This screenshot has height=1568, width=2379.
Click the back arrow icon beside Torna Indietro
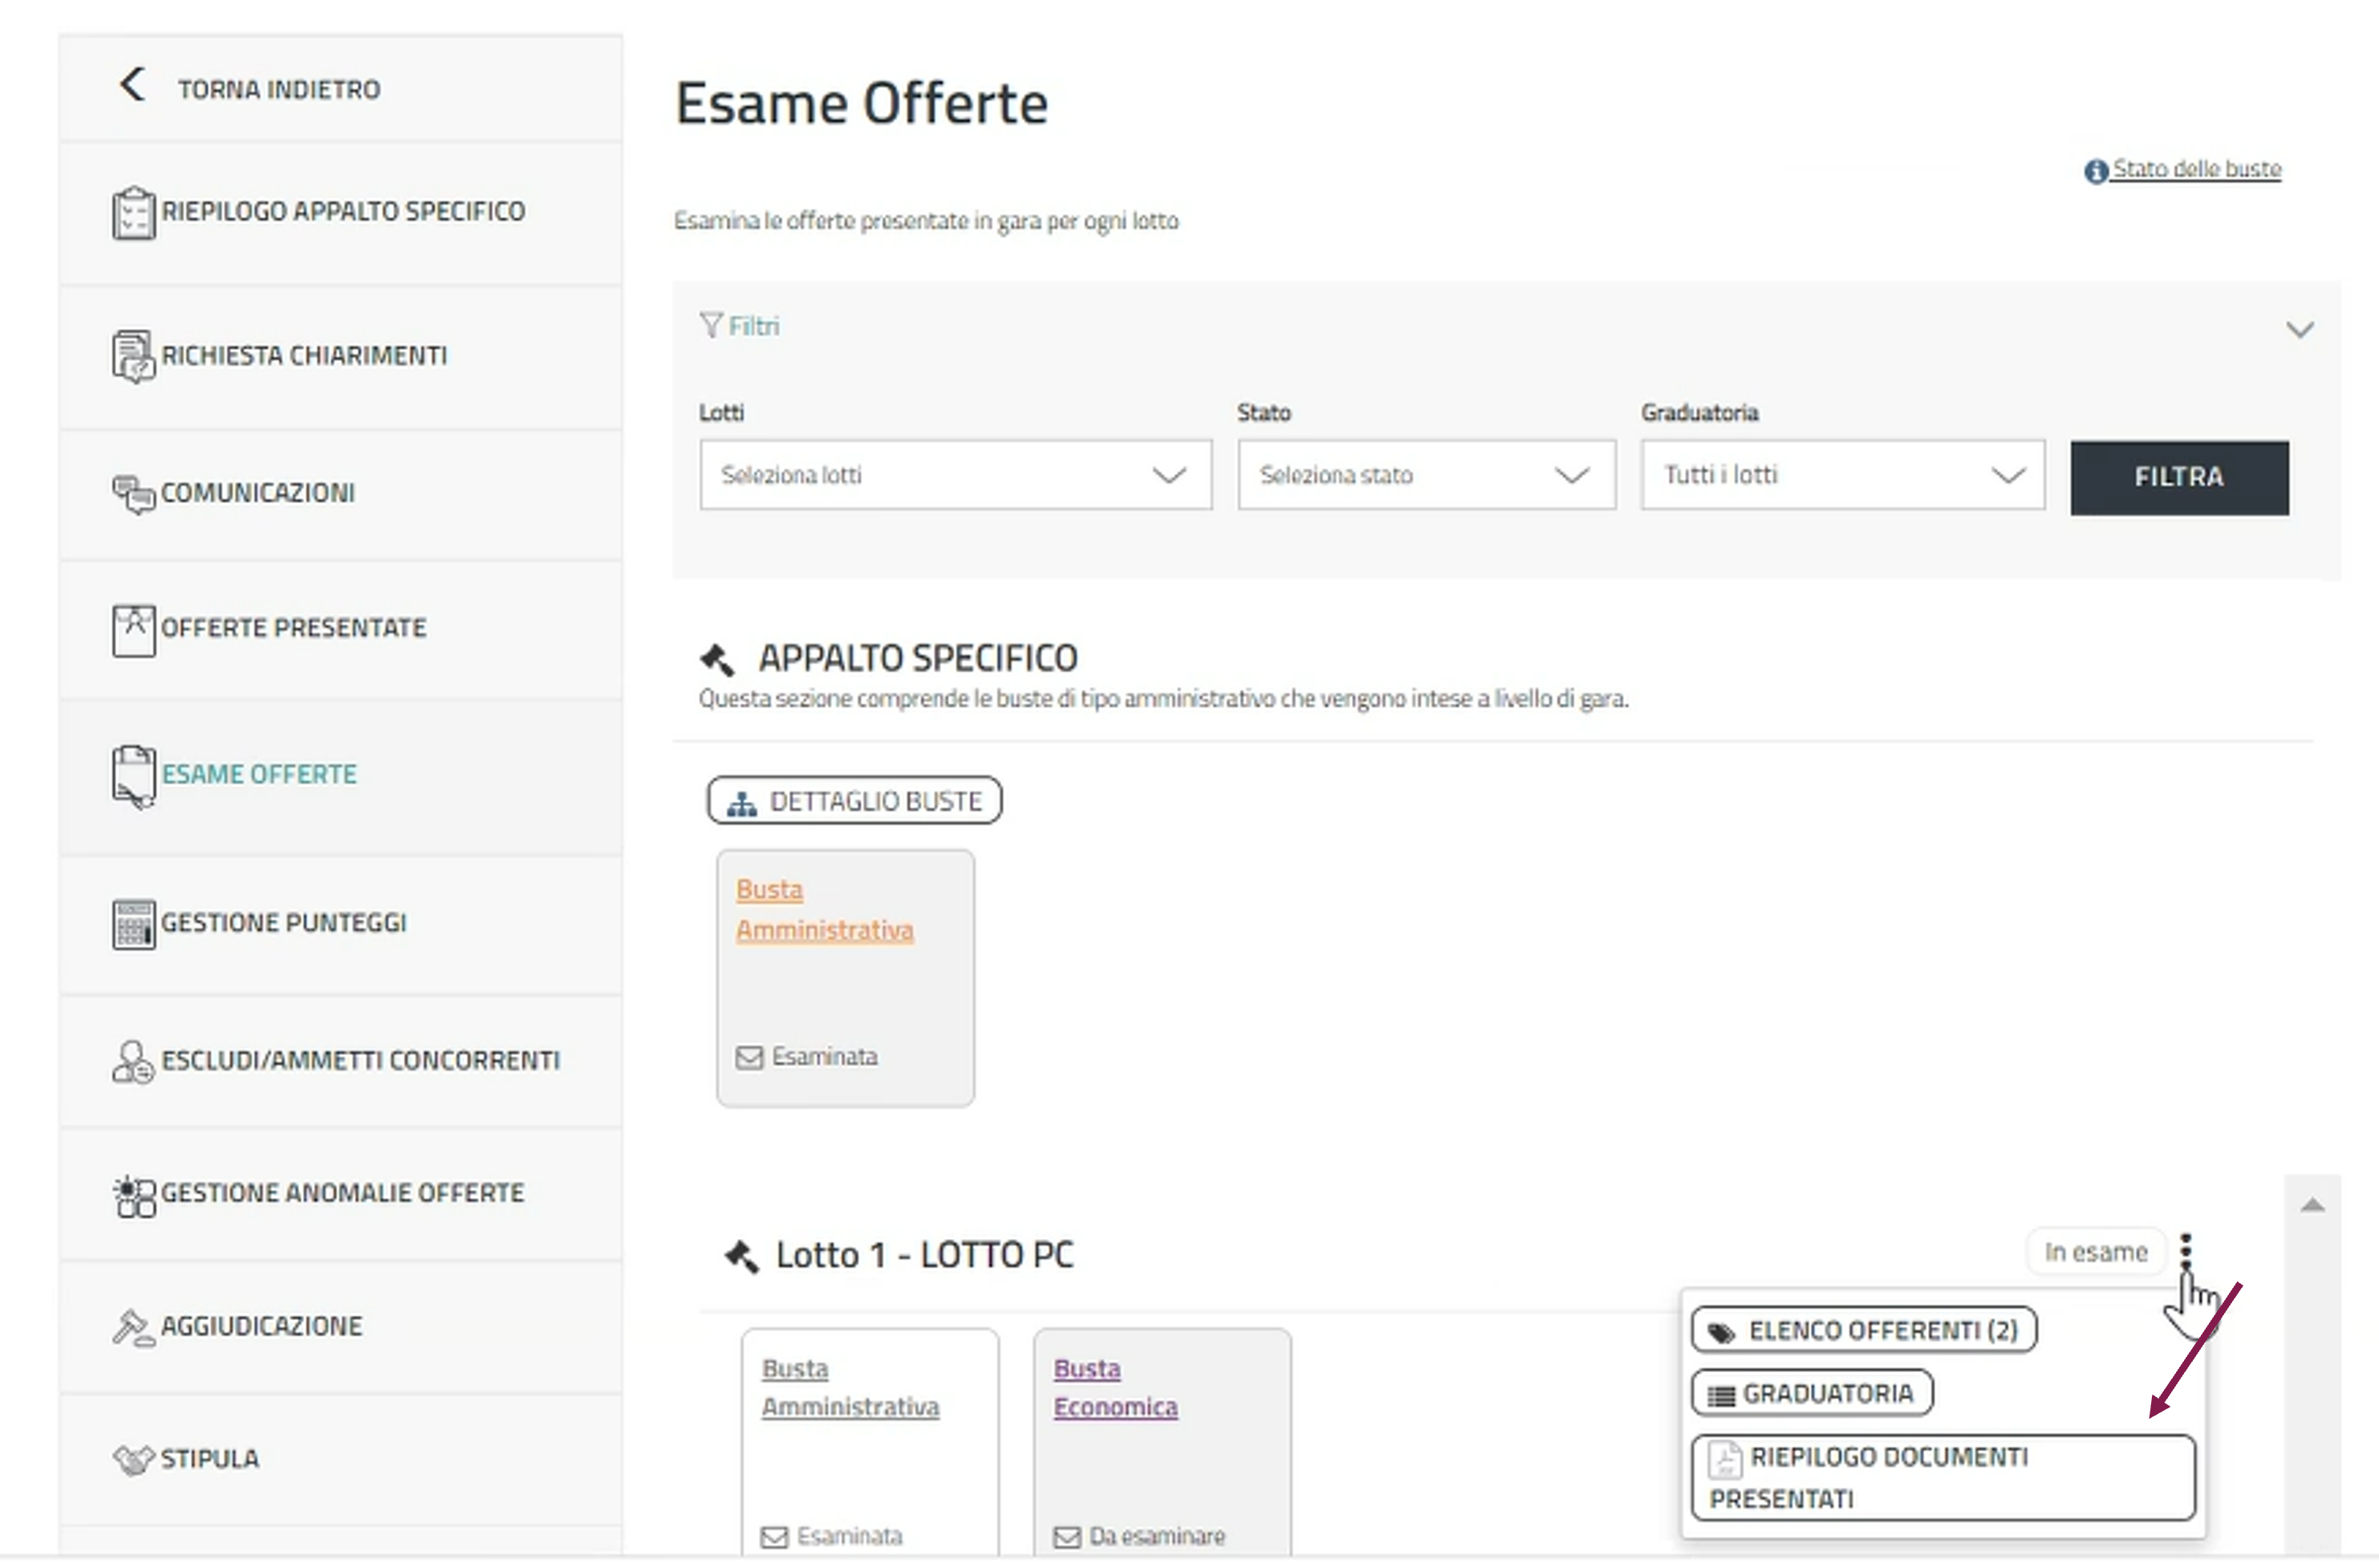(x=132, y=85)
